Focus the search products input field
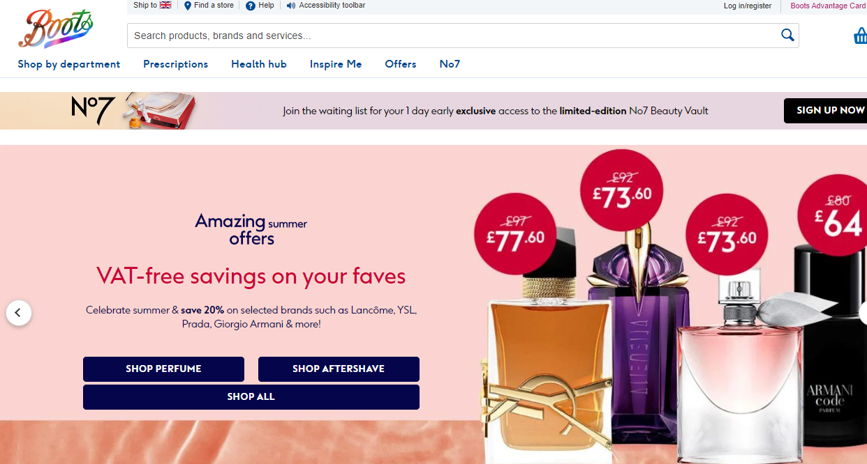867x464 pixels. pos(454,36)
